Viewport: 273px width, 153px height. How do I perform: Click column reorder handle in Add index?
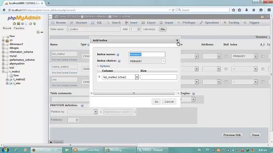99,76
